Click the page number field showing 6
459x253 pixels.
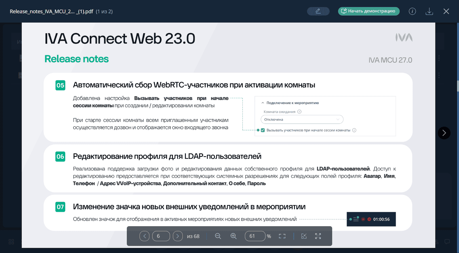pos(161,236)
